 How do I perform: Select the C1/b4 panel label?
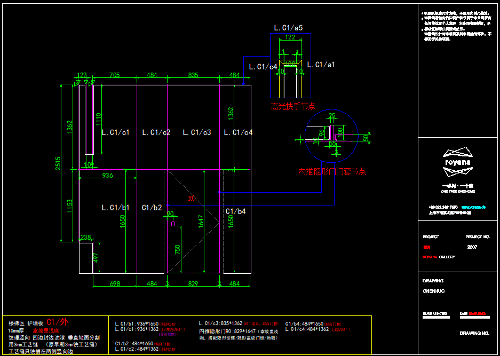(x=235, y=211)
